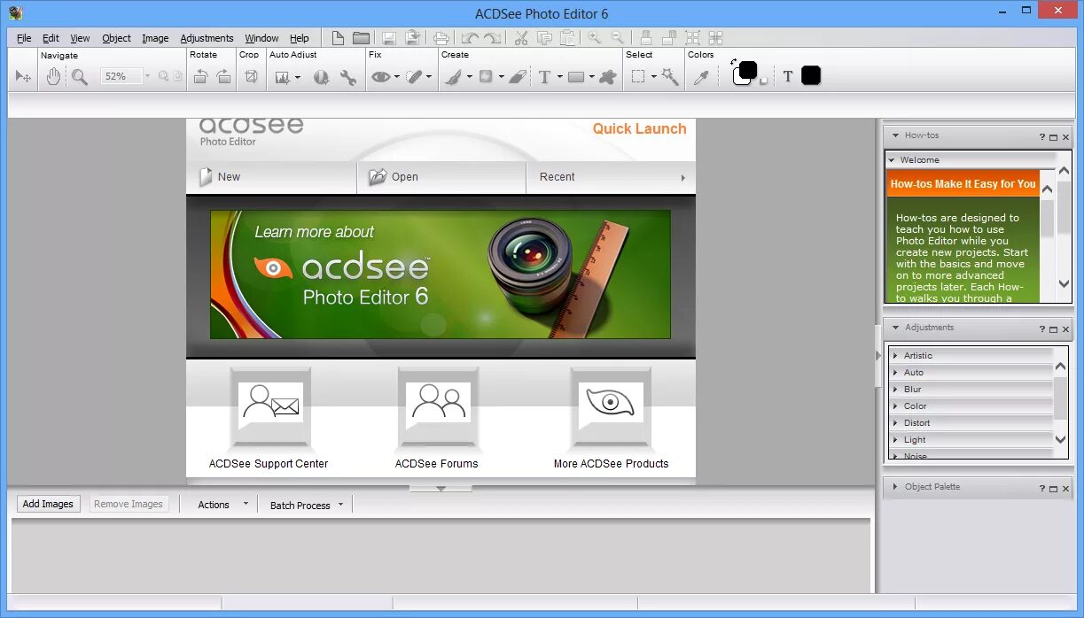The image size is (1084, 618).
Task: Select the Zoom magnifier tool under Navigate
Action: point(80,77)
